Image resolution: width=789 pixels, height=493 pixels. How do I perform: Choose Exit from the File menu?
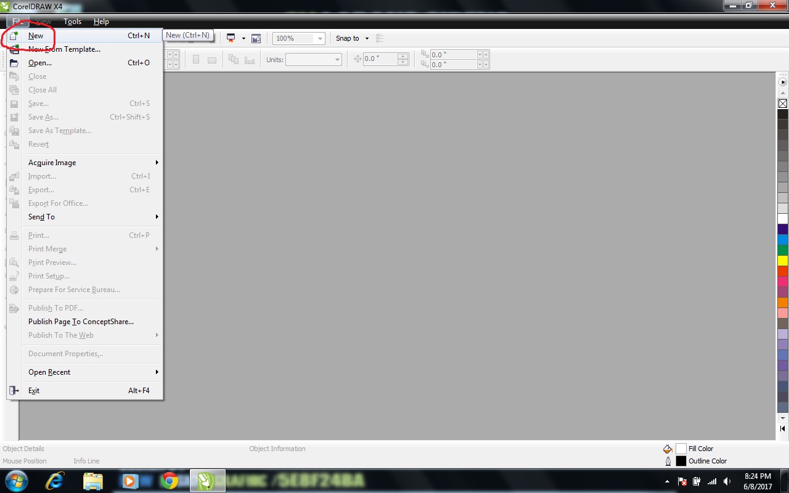pyautogui.click(x=84, y=391)
